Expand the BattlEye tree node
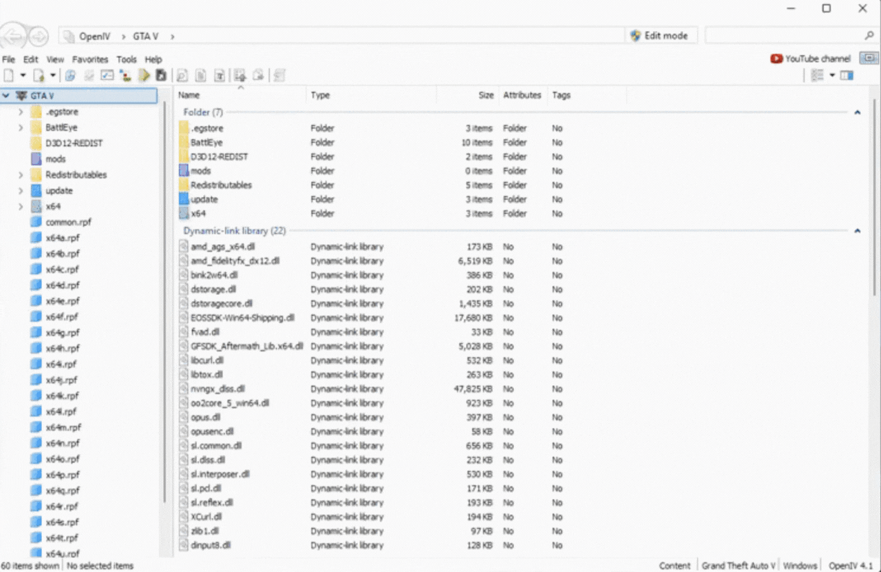 [x=20, y=128]
